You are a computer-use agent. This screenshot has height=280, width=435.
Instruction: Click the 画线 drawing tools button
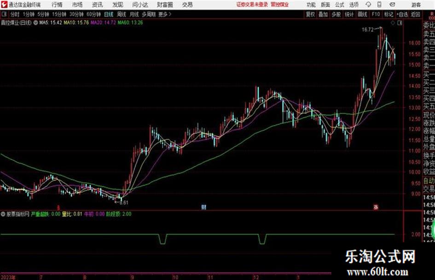pyautogui.click(x=362, y=14)
